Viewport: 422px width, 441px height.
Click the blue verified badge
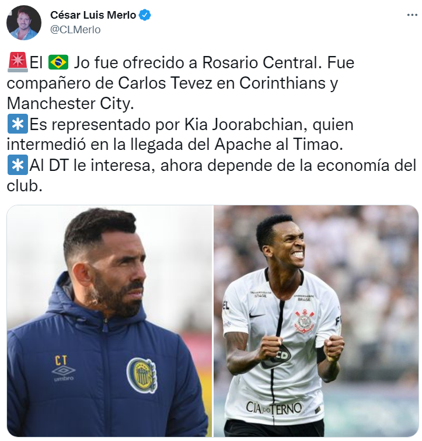(145, 15)
